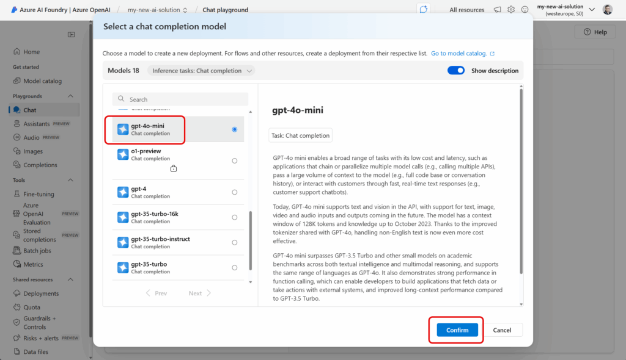
Task: Expand the account resource chevron in header
Action: click(592, 10)
